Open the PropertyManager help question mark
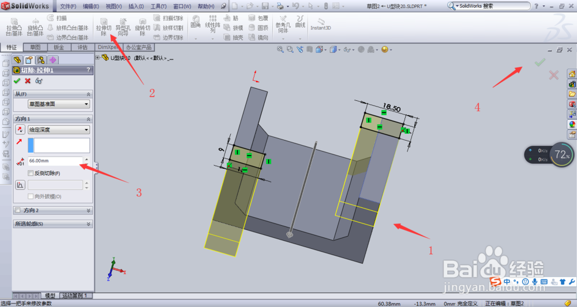 (x=88, y=70)
